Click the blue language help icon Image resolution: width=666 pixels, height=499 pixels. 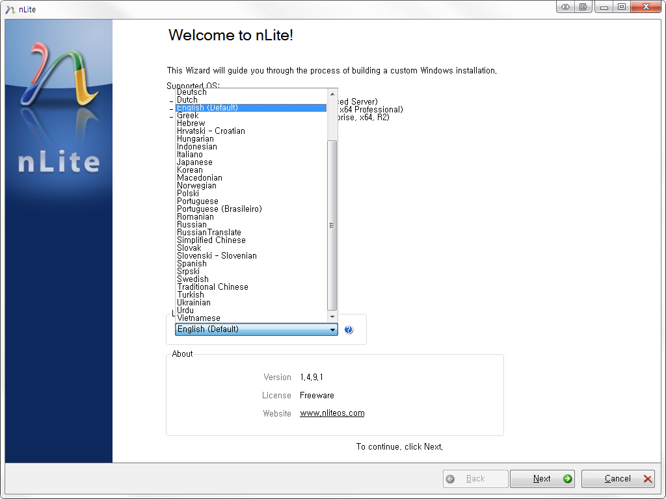349,329
